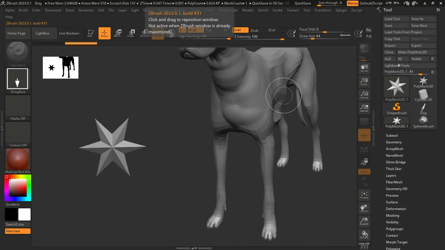
Task: Click the S brush size icon
Action: tap(291, 34)
